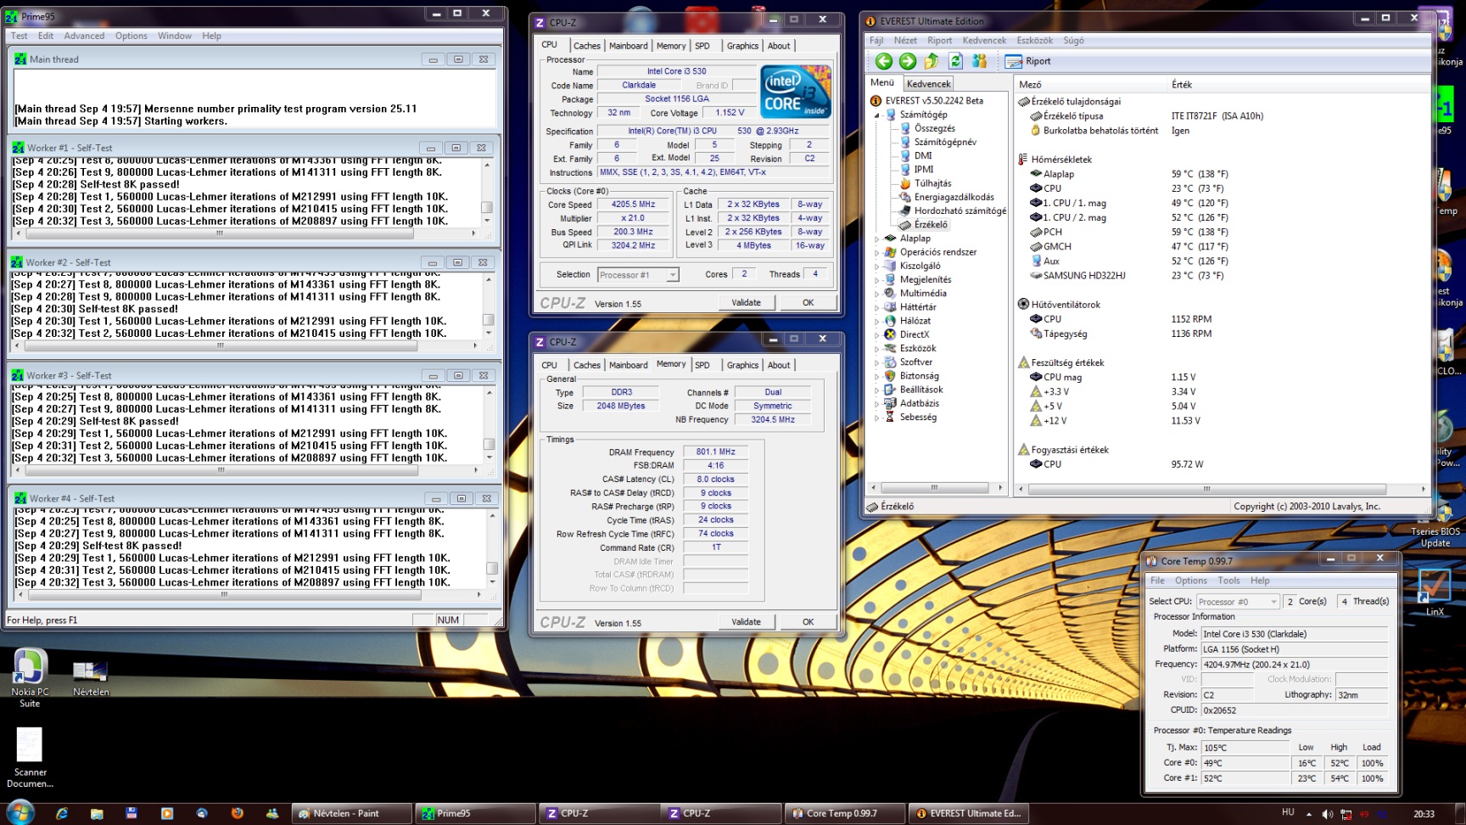This screenshot has width=1466, height=825.
Task: Open Core Temp's Select CPU dropdown
Action: coord(1238,602)
